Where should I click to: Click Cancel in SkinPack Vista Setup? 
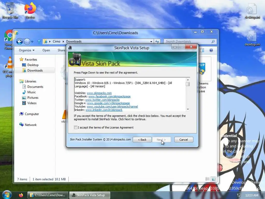pyautogui.click(x=184, y=140)
